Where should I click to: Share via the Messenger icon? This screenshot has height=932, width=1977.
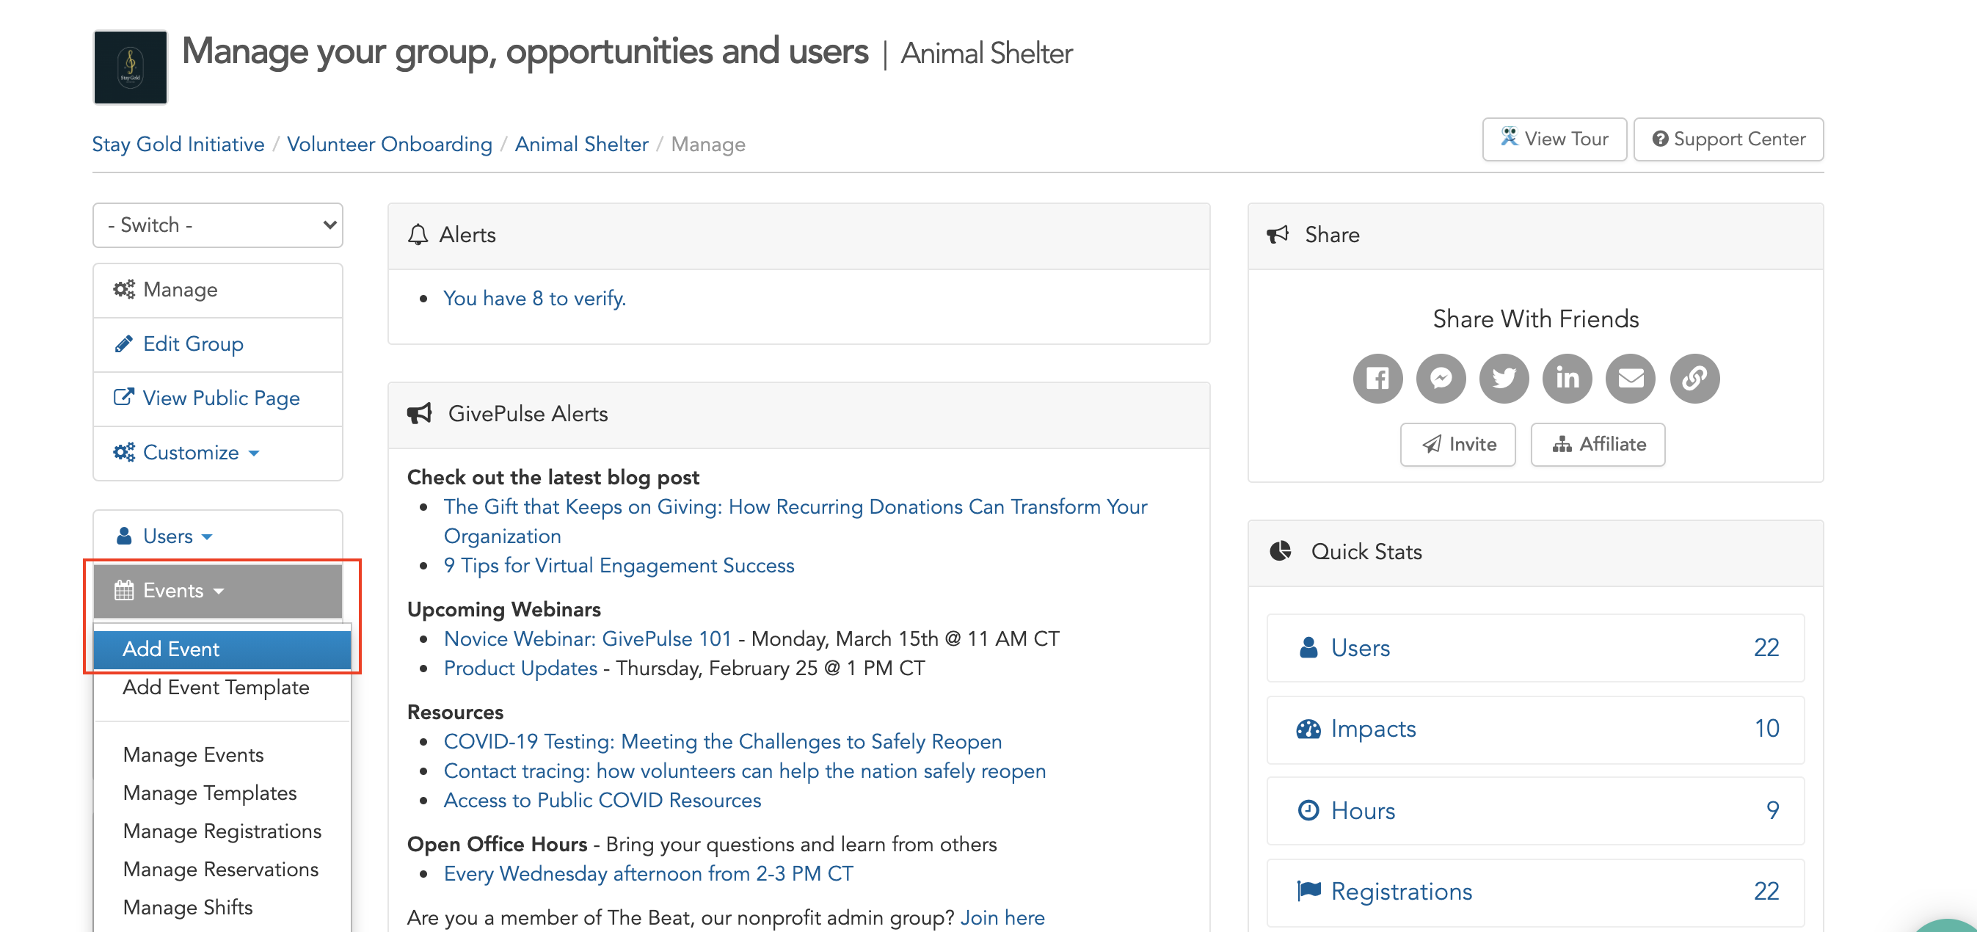click(1441, 379)
